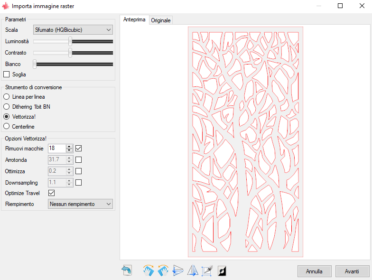Viewport: 372px width, 280px height.
Task: Rotate the image clockwise
Action: click(149, 271)
